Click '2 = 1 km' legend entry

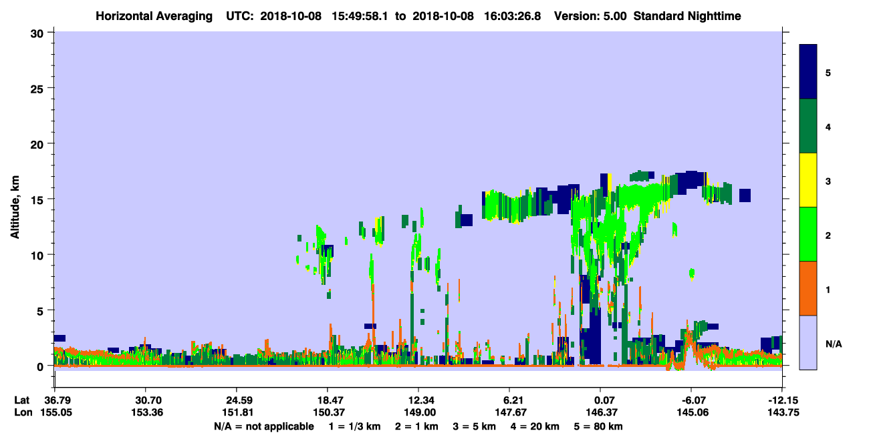pyautogui.click(x=416, y=426)
